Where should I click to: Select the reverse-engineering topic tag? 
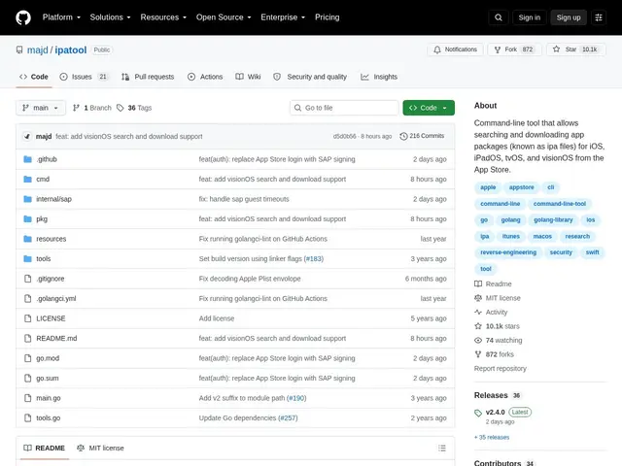pyautogui.click(x=508, y=252)
